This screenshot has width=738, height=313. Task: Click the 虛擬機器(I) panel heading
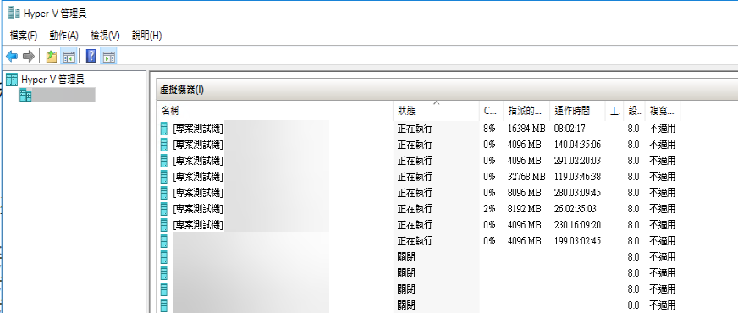tap(182, 91)
